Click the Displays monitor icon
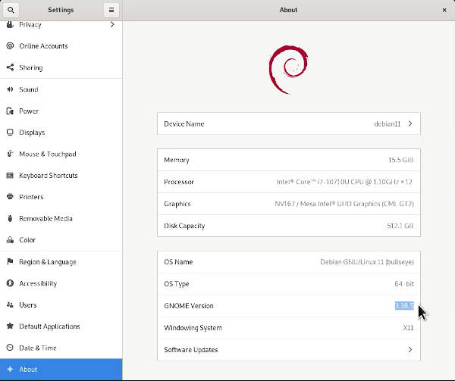Screen dimensions: 455x381 [10, 133]
